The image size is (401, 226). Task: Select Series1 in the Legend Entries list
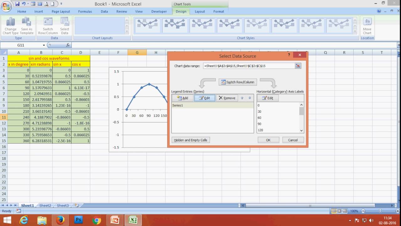212,105
